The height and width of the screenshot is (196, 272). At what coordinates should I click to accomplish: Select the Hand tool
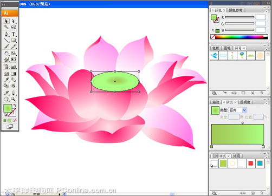click(6, 99)
